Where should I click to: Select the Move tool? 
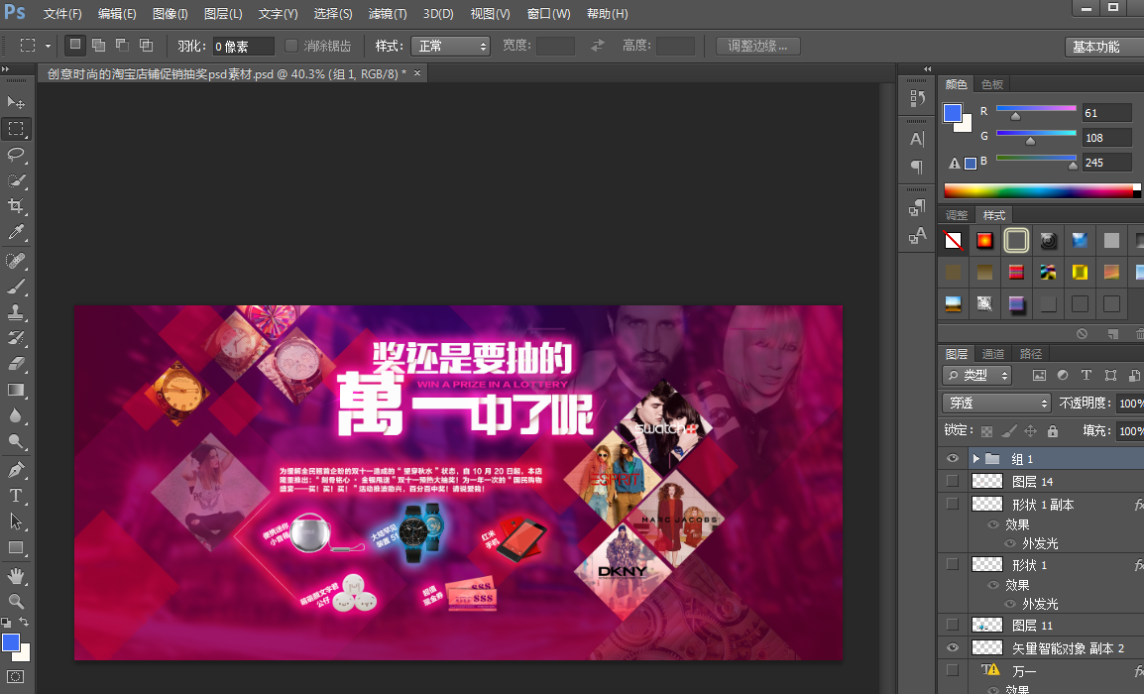pos(15,102)
